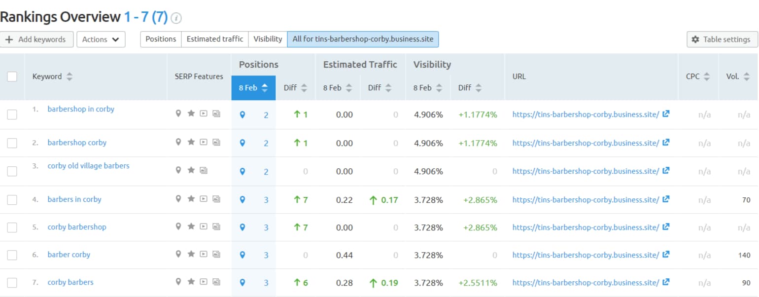759x297 pixels.
Task: Open the Table settings gear
Action: [x=721, y=39]
